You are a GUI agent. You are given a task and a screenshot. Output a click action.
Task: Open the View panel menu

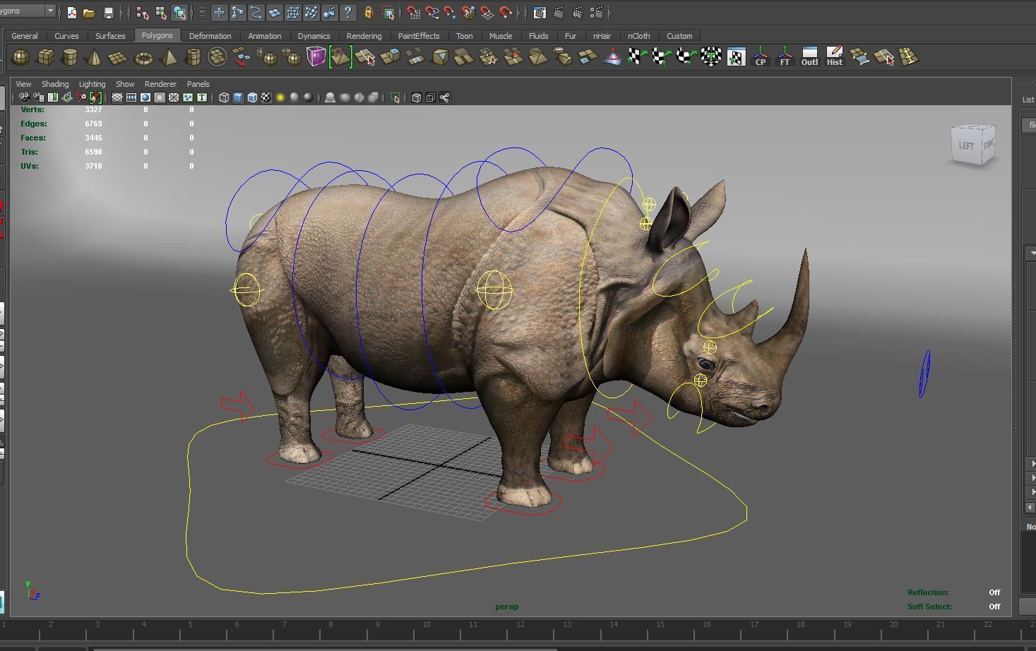[x=23, y=84]
